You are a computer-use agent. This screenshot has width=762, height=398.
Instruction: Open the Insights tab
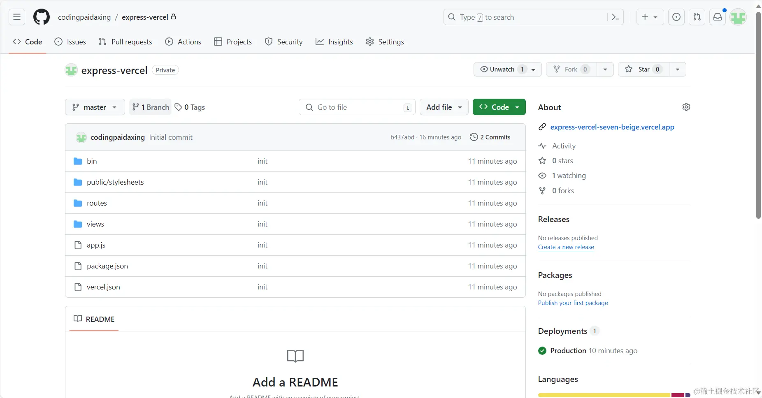click(334, 42)
